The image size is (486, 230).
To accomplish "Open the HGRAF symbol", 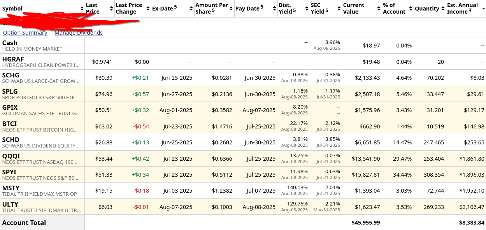I will (13, 59).
